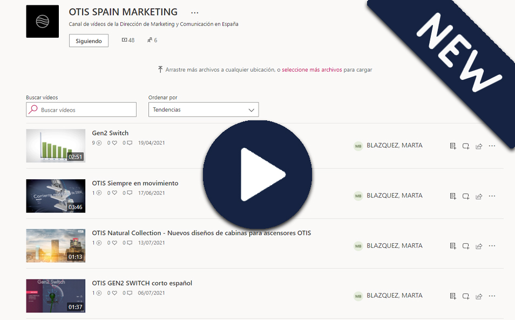The width and height of the screenshot is (515, 320).
Task: Open the Ordenar por Tendencias dropdown
Action: coord(204,110)
